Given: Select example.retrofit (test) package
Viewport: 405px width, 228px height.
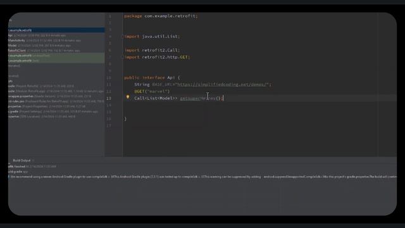Looking at the screenshot, I should coord(56,61).
